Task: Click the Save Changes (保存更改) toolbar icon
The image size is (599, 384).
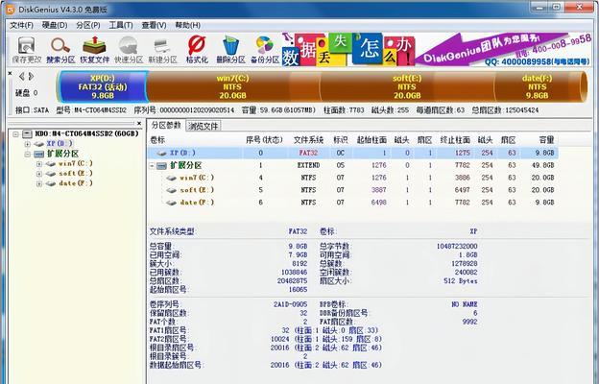Action: click(26, 46)
